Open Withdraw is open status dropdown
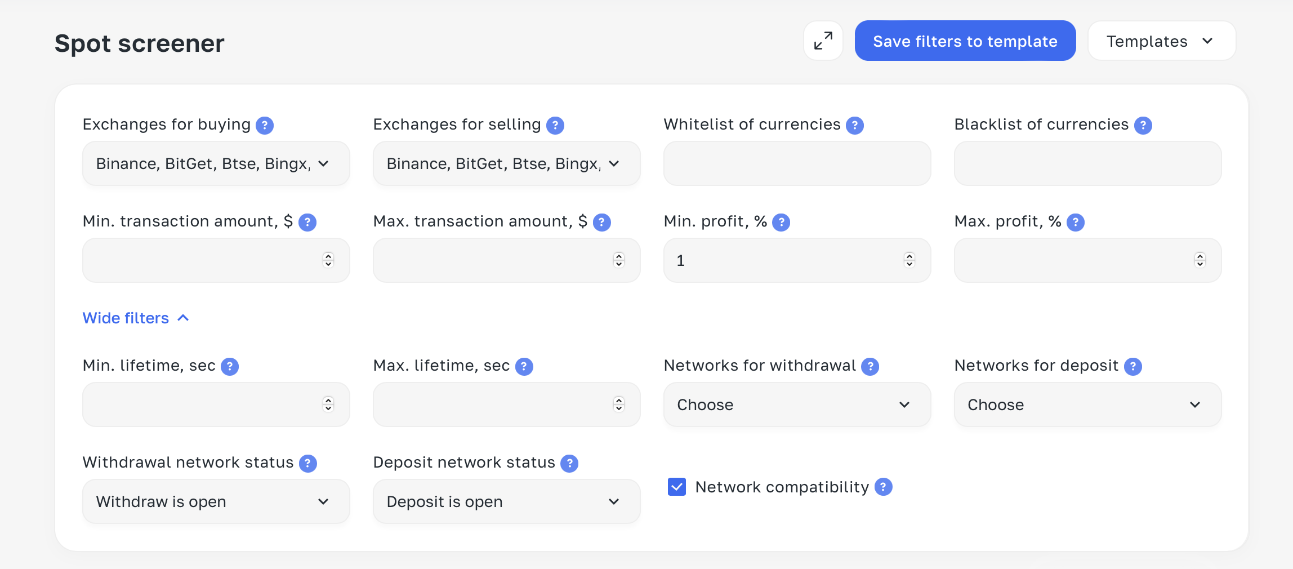The image size is (1293, 569). [216, 501]
